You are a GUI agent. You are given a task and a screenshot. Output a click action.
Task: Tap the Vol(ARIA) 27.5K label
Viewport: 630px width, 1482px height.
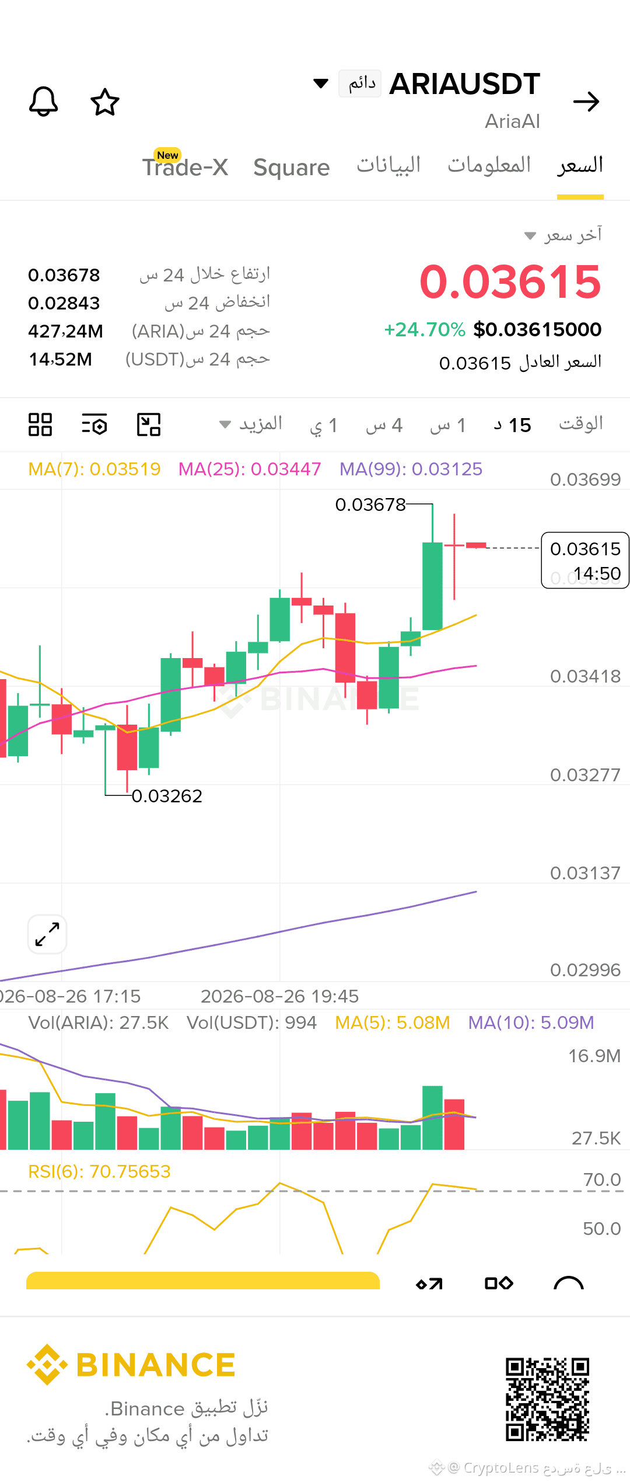[x=99, y=1022]
